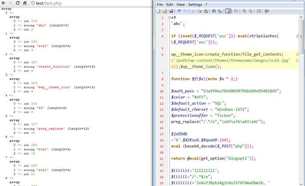This screenshot has height=186, width=305.
Task: Click the browser Forward arrow
Action: pyautogui.click(x=11, y=3)
